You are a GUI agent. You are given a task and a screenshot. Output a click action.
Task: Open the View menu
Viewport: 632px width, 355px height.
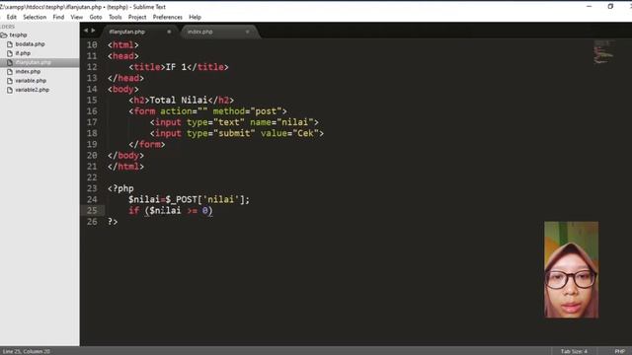click(77, 17)
